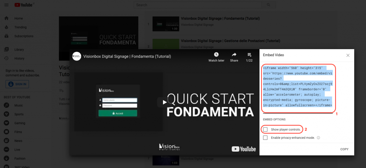Click the 360° Video category icon
The image size is (366, 168).
[6, 167]
